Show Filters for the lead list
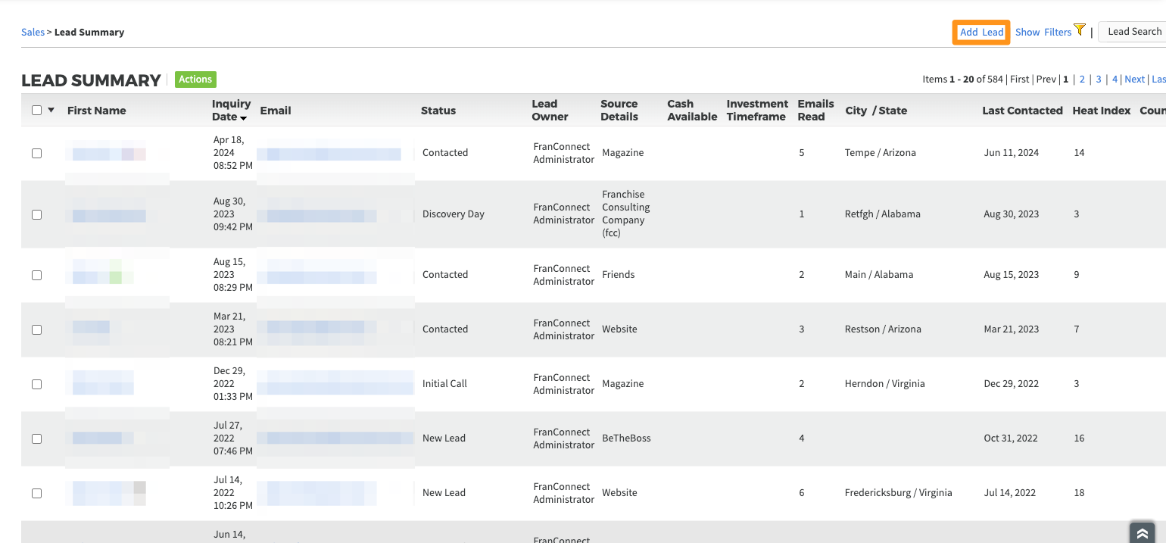 click(x=1043, y=32)
